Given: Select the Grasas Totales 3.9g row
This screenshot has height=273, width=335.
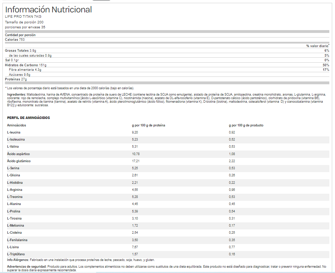Looking at the screenshot, I should (21, 51).
